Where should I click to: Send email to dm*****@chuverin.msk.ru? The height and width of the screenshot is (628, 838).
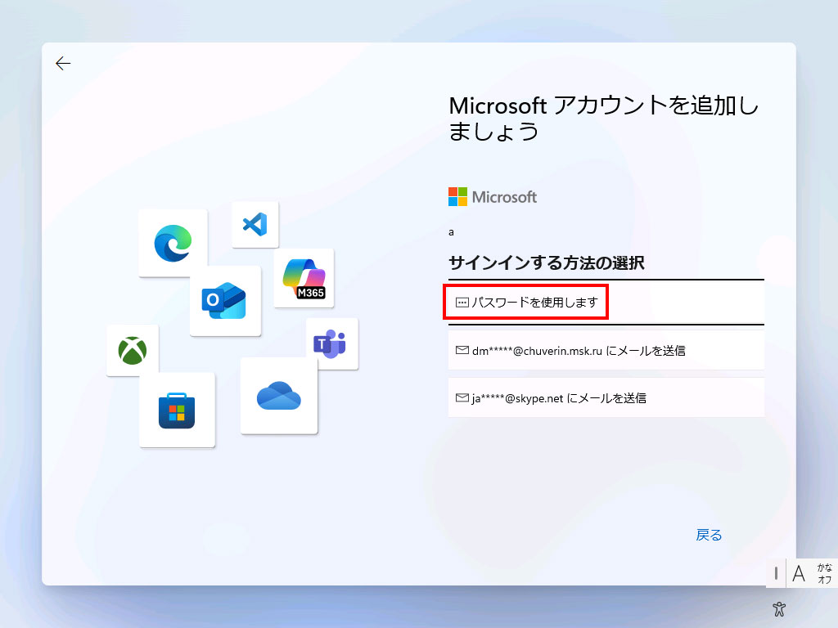[x=606, y=350]
